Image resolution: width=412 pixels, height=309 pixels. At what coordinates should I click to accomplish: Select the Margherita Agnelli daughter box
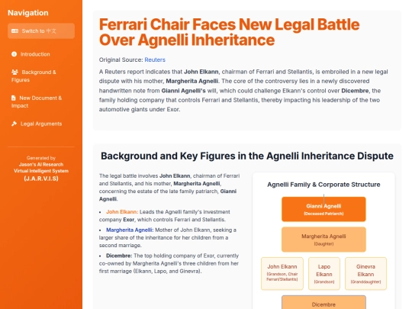pos(323,240)
